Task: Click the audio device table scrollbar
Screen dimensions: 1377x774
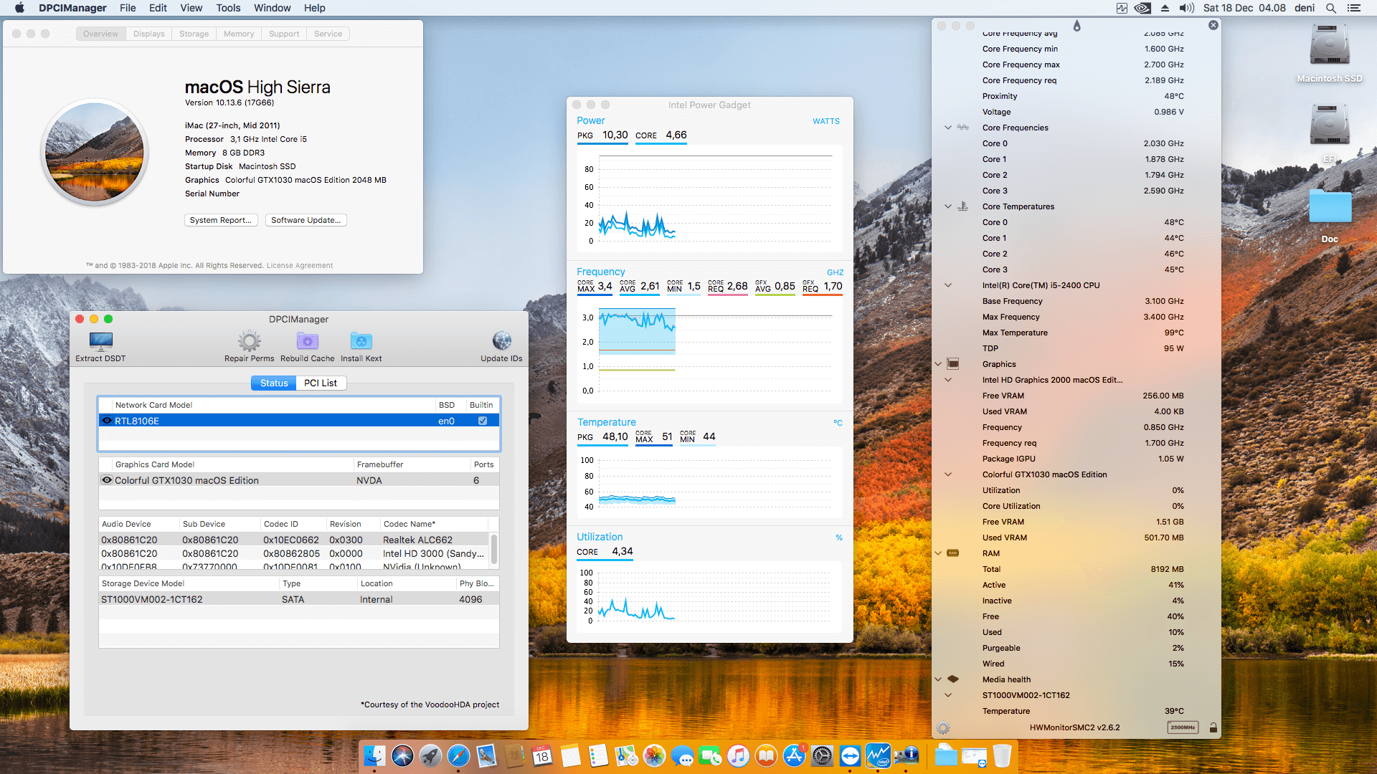Action: (x=494, y=550)
